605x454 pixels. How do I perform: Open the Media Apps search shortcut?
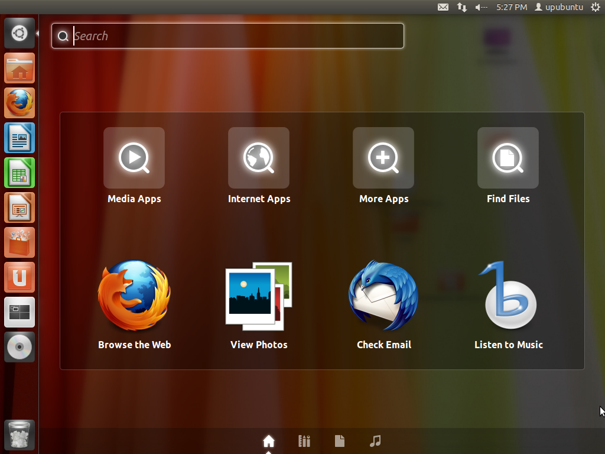(x=134, y=158)
